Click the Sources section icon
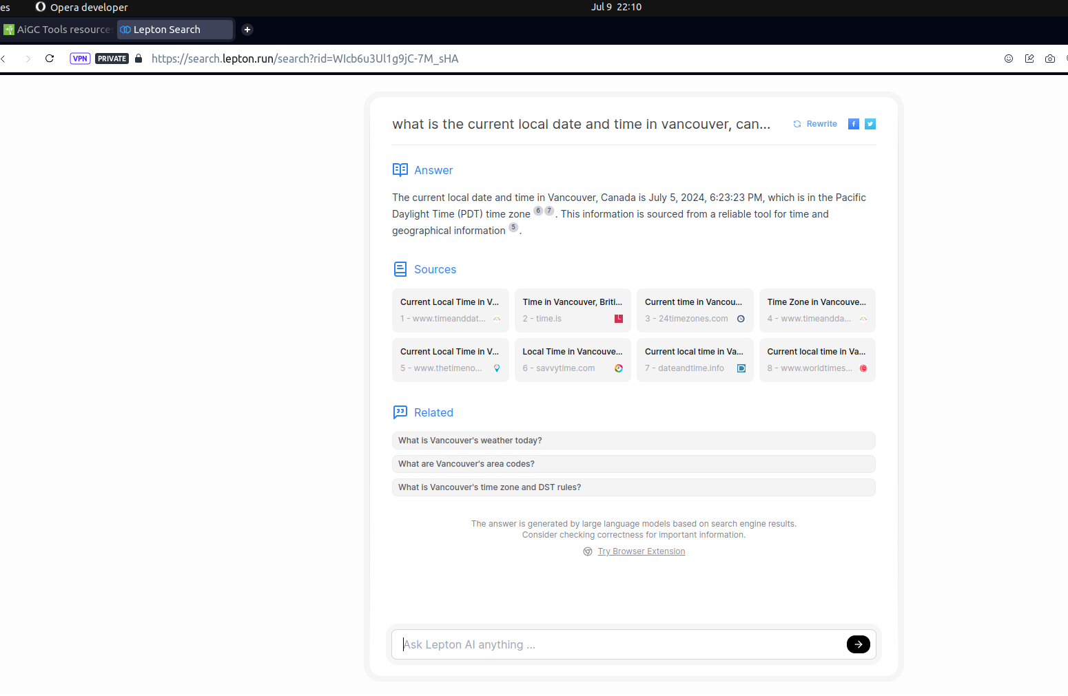Image resolution: width=1068 pixels, height=696 pixels. coord(400,269)
